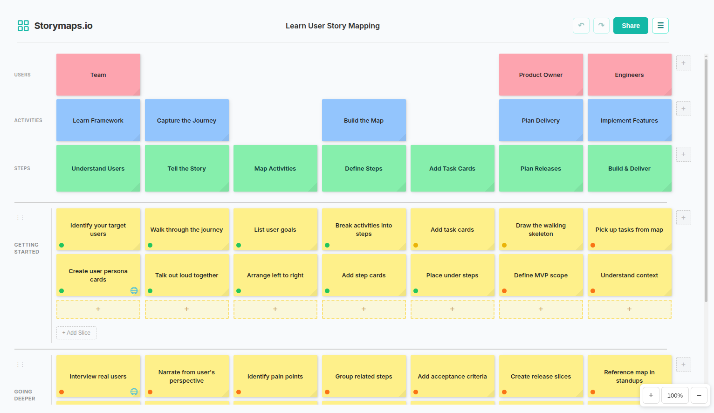The width and height of the screenshot is (714, 413).
Task: Click the Storymaps.io logo icon
Action: click(23, 26)
